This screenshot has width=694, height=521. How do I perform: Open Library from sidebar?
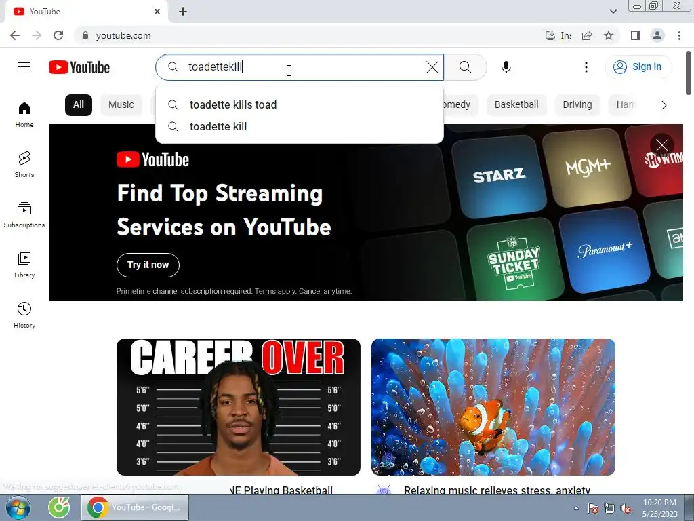coord(24,265)
